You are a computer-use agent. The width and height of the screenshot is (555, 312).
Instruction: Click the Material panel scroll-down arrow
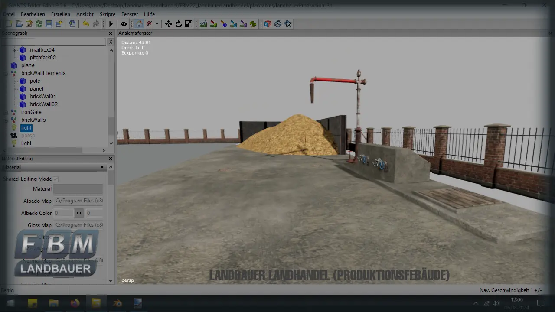pos(111,281)
